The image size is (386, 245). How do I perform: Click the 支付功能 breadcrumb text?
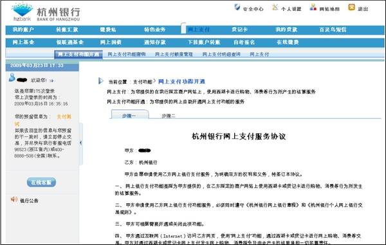tap(143, 82)
